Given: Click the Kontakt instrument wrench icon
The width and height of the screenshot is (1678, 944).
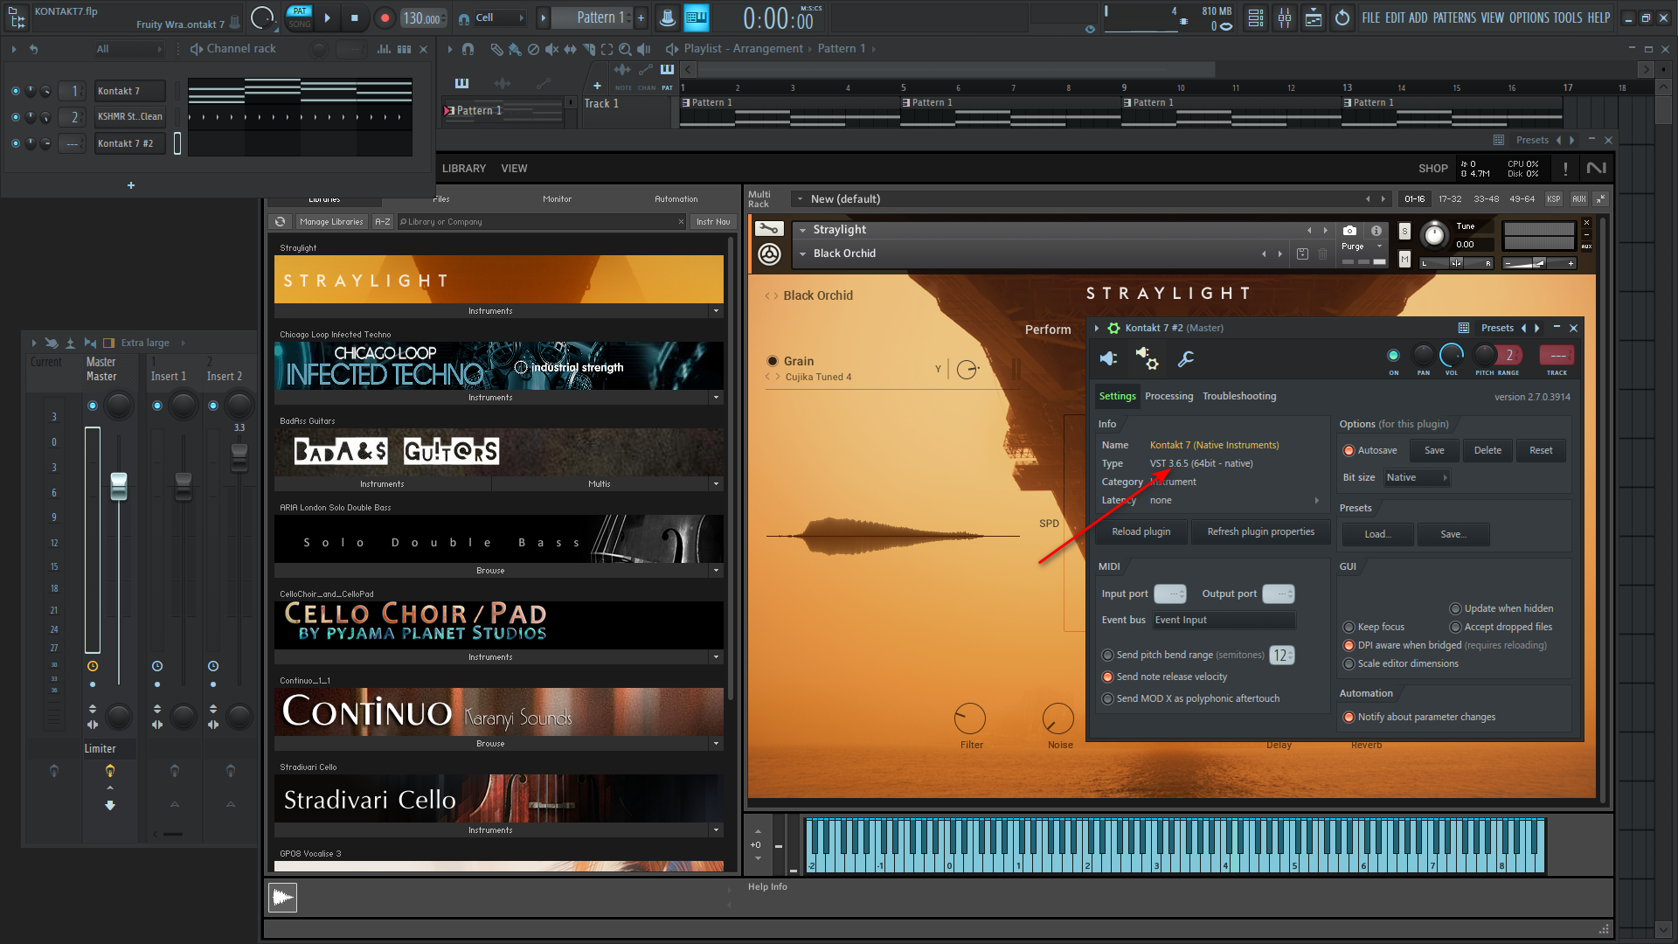Looking at the screenshot, I should [769, 229].
